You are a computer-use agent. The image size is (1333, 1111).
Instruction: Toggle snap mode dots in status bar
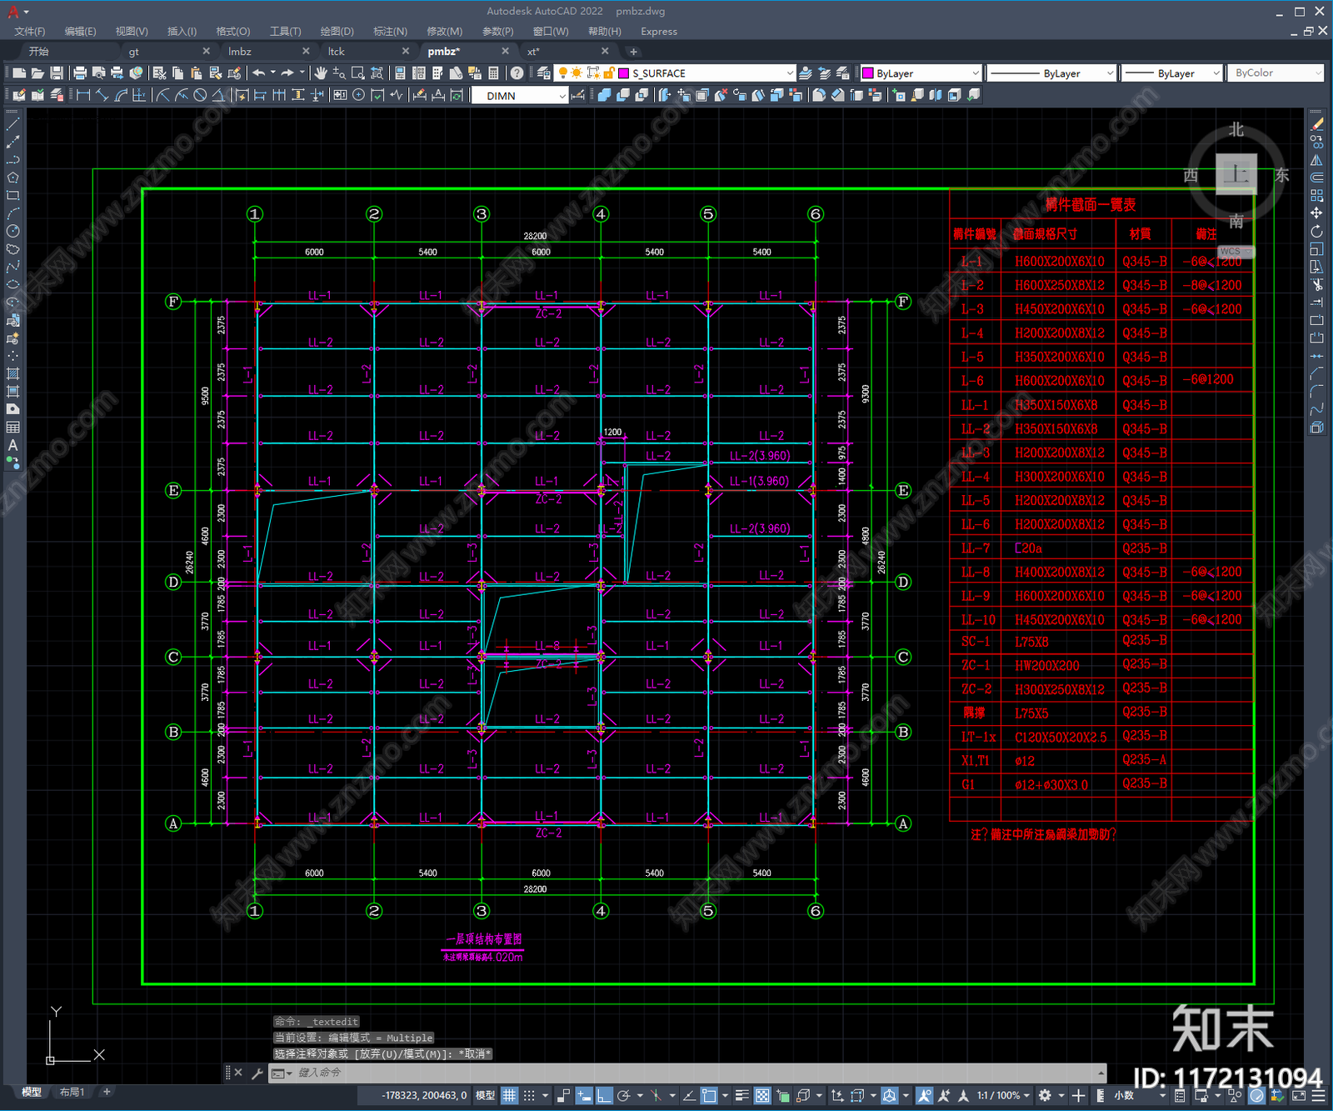(529, 1095)
